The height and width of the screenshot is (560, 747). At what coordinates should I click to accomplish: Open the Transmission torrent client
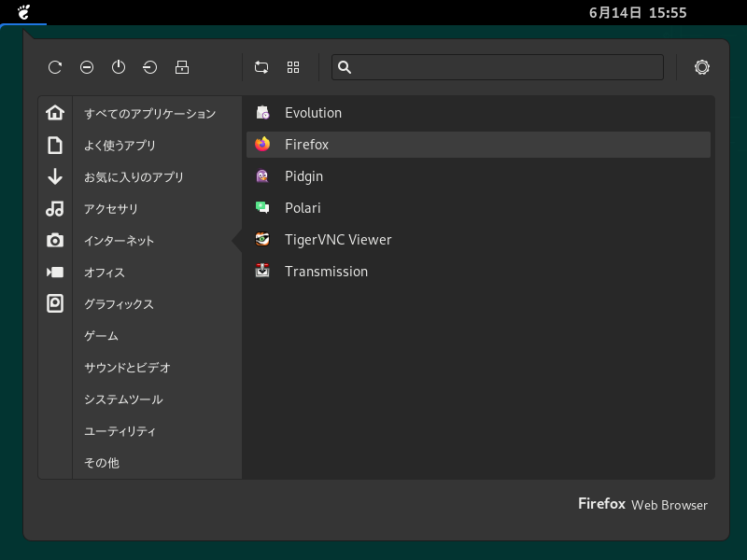coord(478,272)
